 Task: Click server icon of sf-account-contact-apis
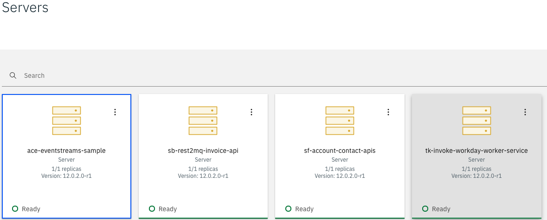coord(340,120)
